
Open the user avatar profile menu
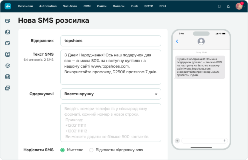coord(239,6)
